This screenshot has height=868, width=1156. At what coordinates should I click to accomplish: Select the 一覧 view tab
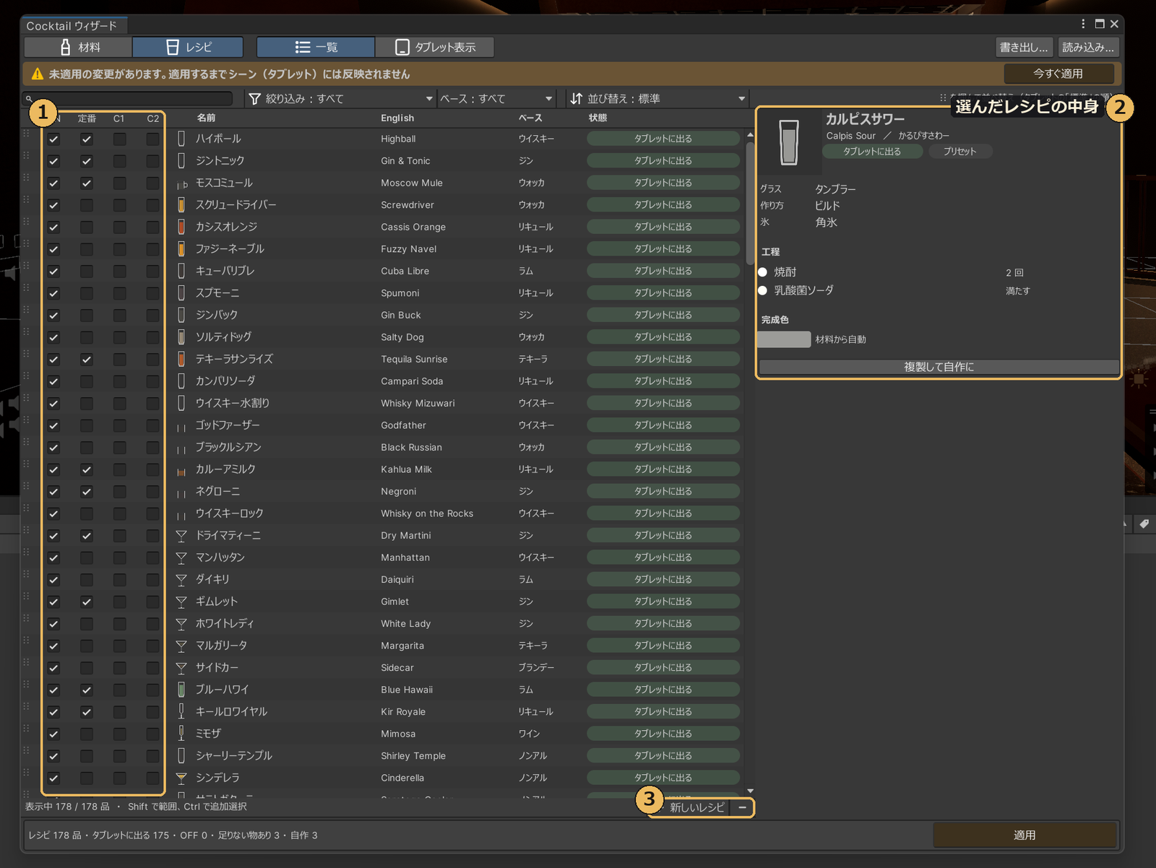pos(316,47)
